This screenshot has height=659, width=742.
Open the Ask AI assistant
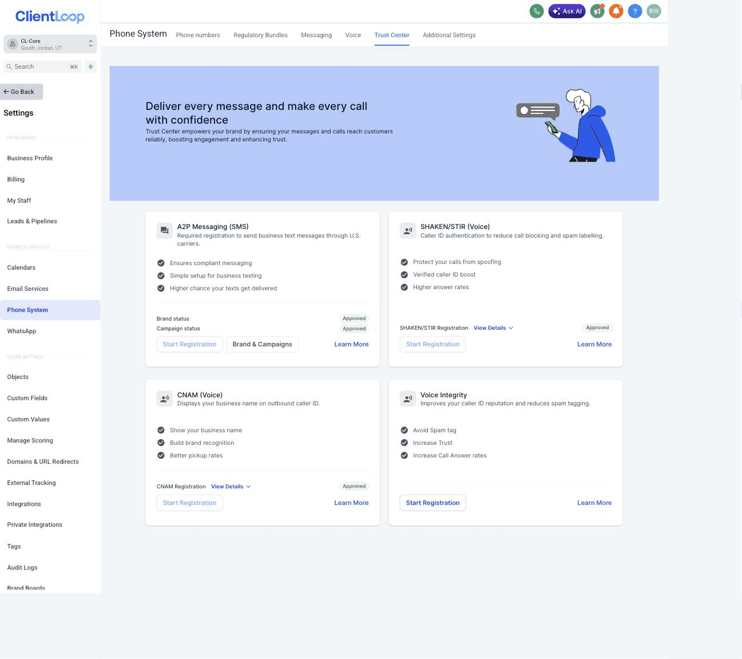[567, 11]
